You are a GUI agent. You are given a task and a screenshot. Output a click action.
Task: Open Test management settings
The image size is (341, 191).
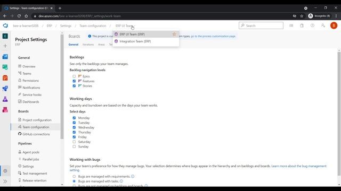point(35,173)
